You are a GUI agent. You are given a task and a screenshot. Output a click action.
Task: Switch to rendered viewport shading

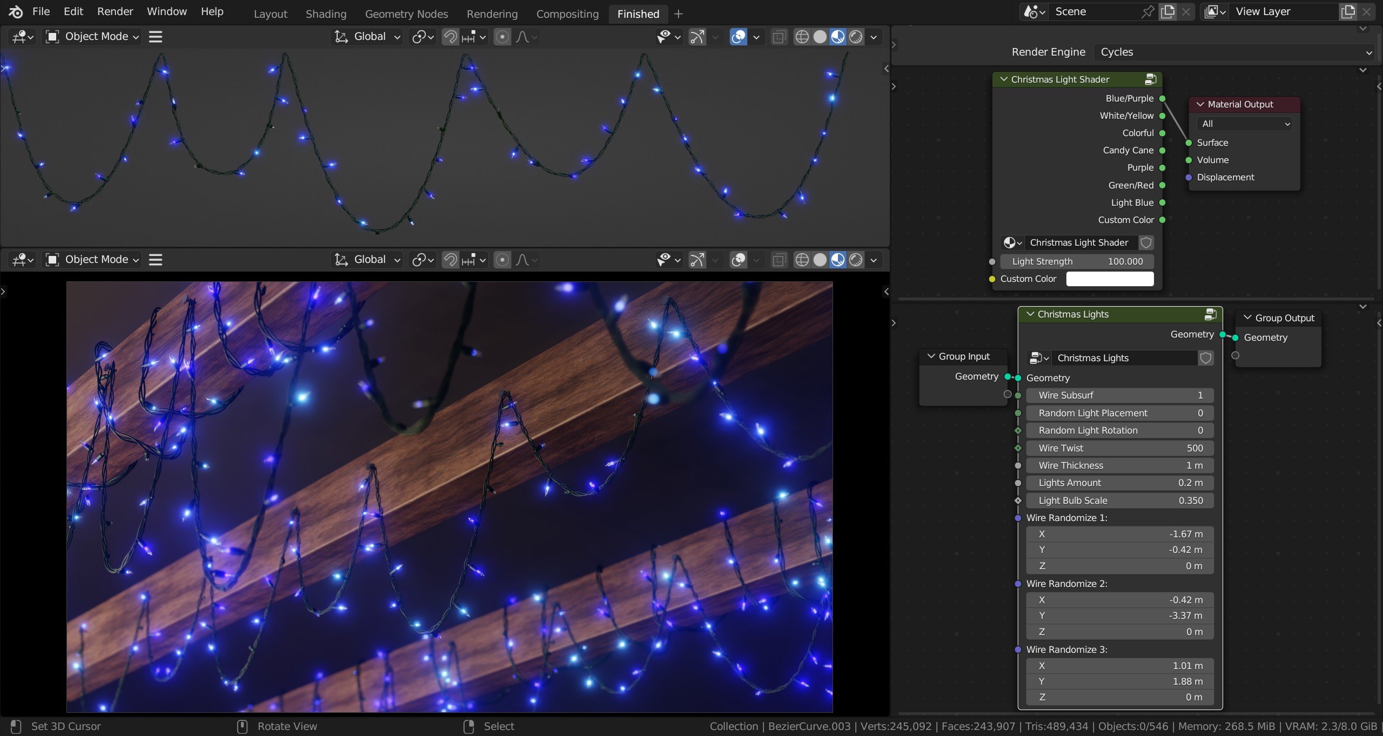855,37
